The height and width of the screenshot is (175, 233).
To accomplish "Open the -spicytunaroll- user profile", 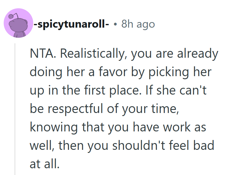I will coord(71,24).
